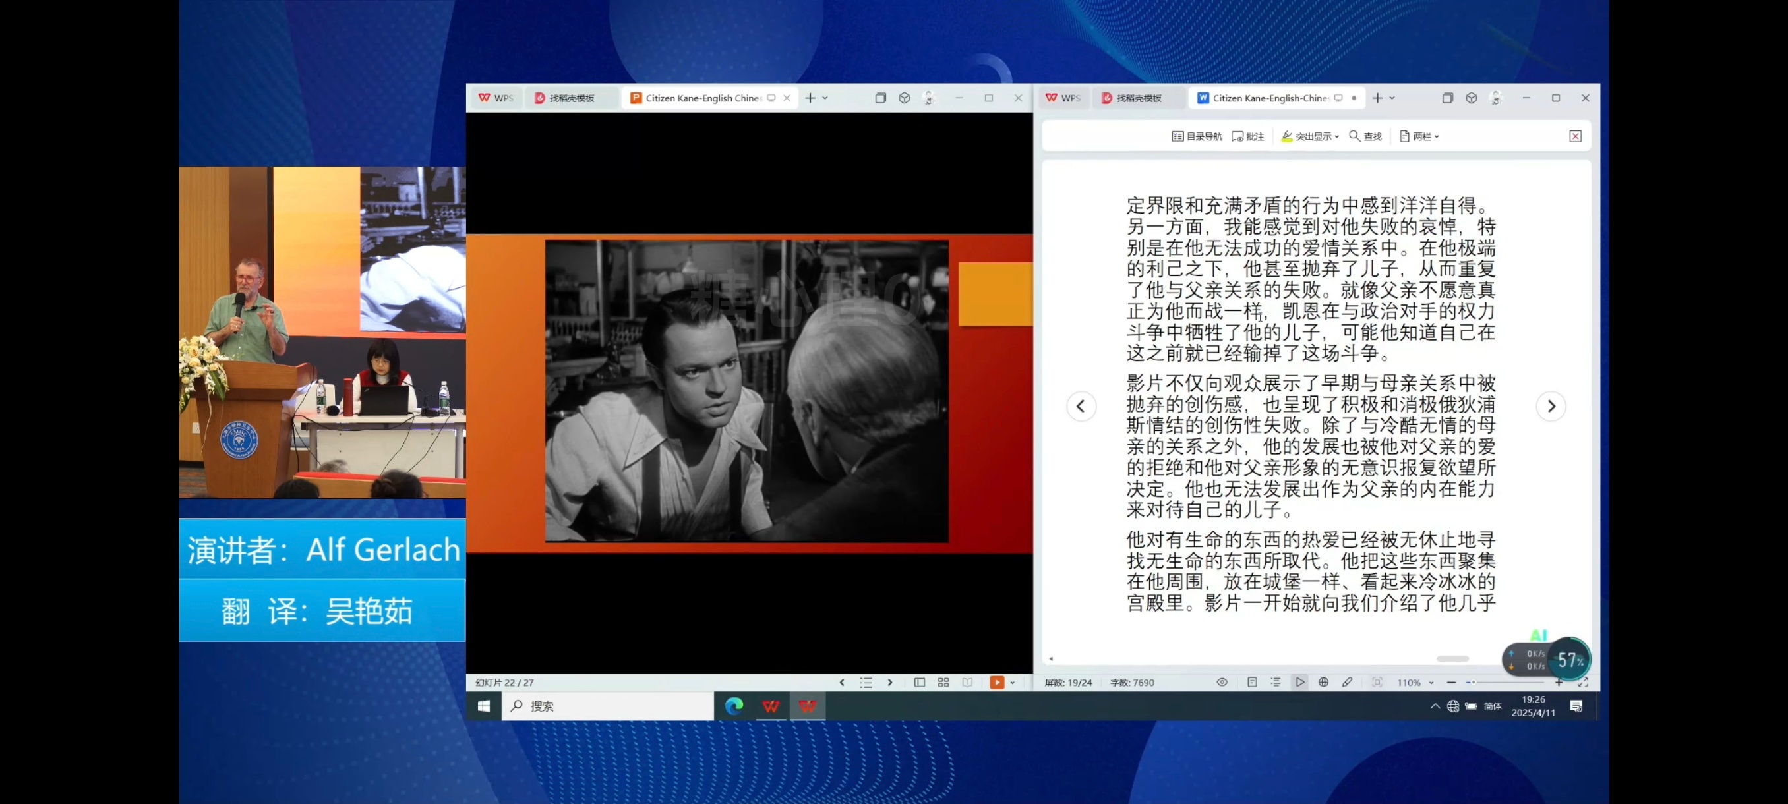The height and width of the screenshot is (804, 1788).
Task: Switch document to web layout globe icon
Action: 1324,683
